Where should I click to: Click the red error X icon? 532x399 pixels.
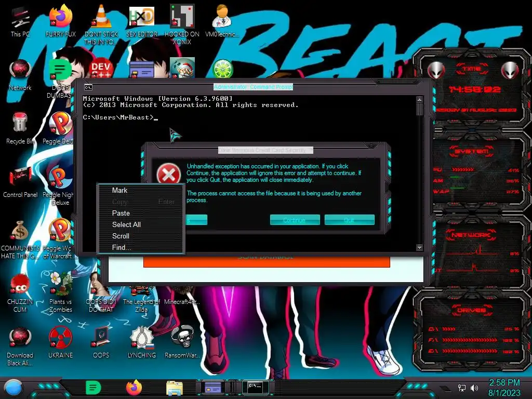coord(169,175)
